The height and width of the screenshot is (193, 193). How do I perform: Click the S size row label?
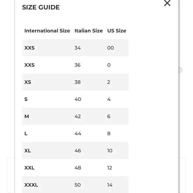pos(26,99)
